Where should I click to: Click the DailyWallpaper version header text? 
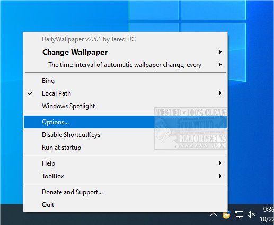click(89, 39)
